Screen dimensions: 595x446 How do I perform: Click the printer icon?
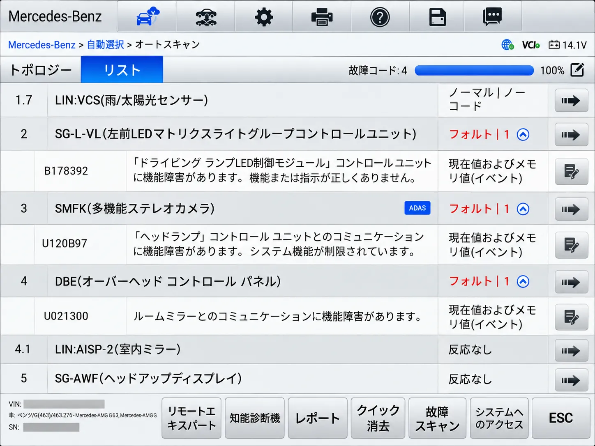click(x=322, y=16)
